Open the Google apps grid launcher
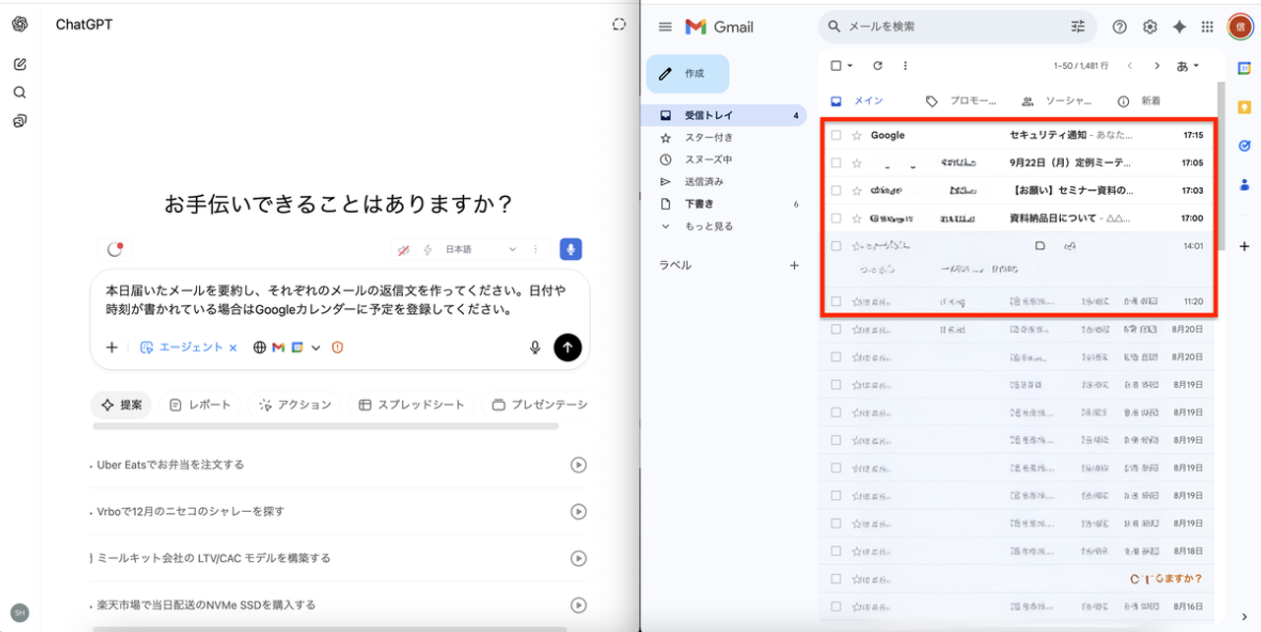 pyautogui.click(x=1207, y=27)
